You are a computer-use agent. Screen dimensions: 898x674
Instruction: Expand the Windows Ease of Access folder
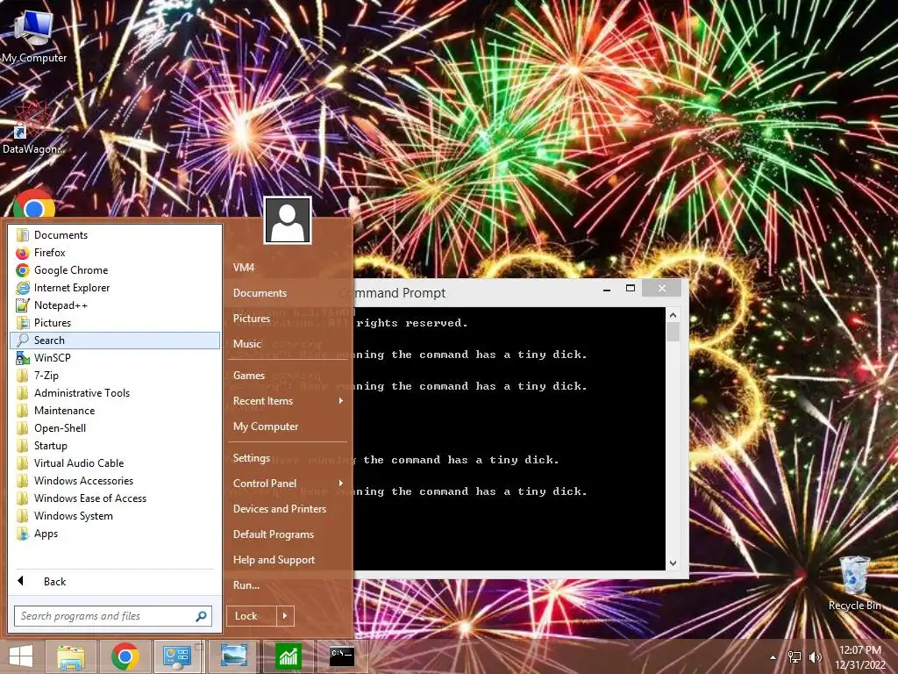click(x=115, y=498)
